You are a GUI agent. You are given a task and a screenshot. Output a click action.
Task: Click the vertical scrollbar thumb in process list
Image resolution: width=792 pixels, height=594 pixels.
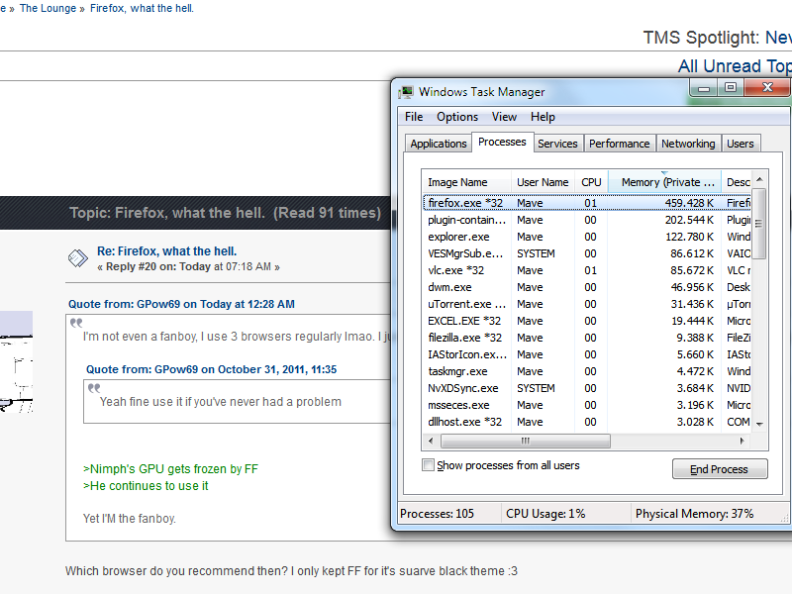pyautogui.click(x=758, y=224)
